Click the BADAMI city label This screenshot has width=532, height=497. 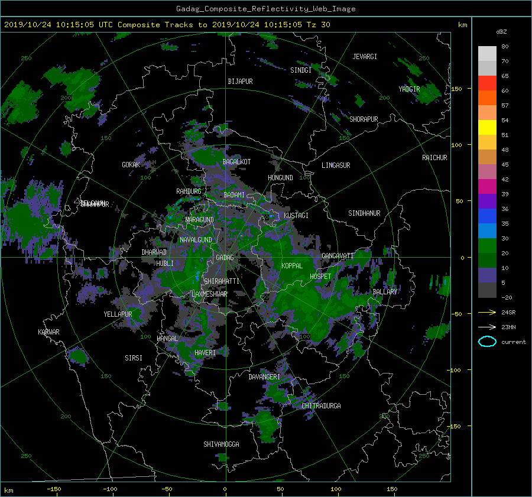tap(234, 195)
